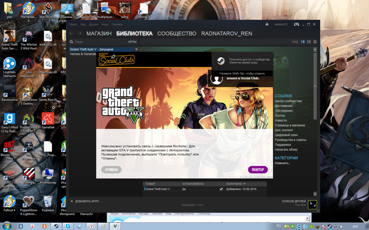
Task: Click Написать обзор link
Action: point(286,149)
